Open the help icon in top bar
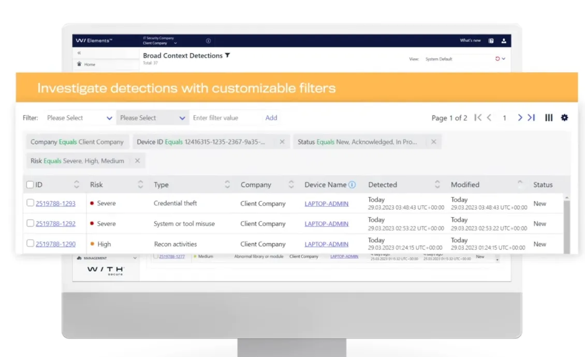 click(x=491, y=41)
